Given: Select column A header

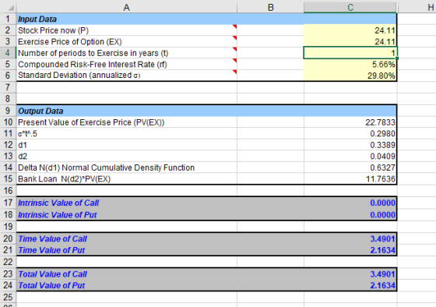Looking at the screenshot, I should tap(126, 7).
